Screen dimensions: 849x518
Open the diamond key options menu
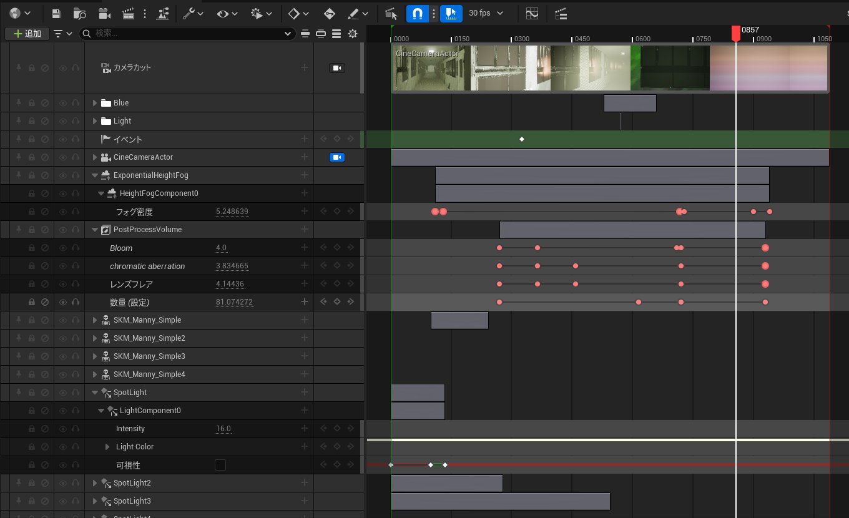[x=298, y=13]
